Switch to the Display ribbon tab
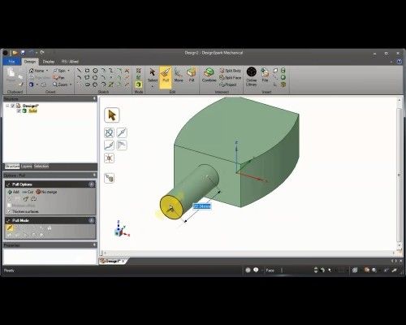Screen dimensions: 406x325 tap(49, 62)
